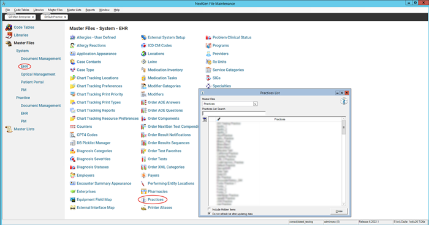This screenshot has width=429, height=225.
Task: Select Optical Management in sidebar
Action: (38, 74)
